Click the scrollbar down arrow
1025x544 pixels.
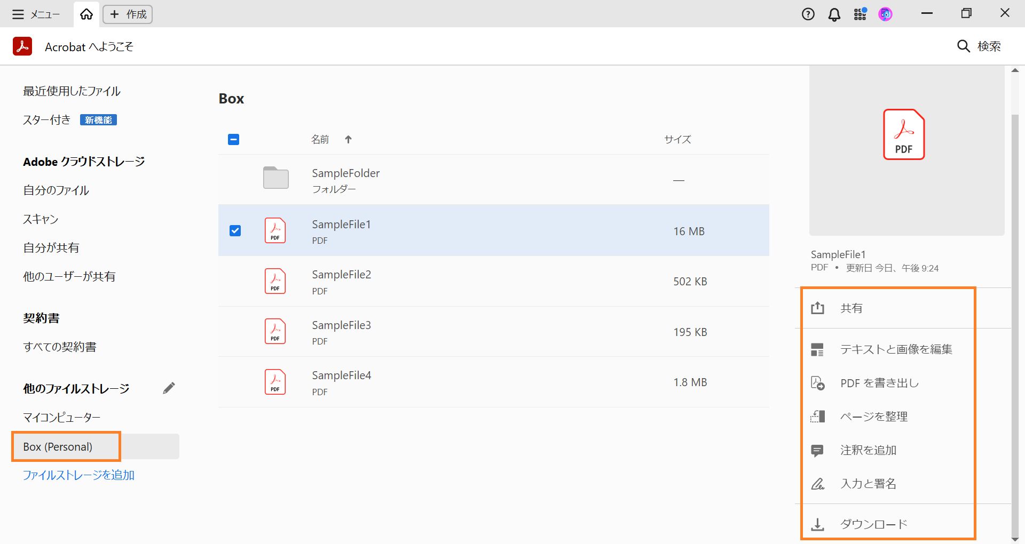[x=1015, y=539]
